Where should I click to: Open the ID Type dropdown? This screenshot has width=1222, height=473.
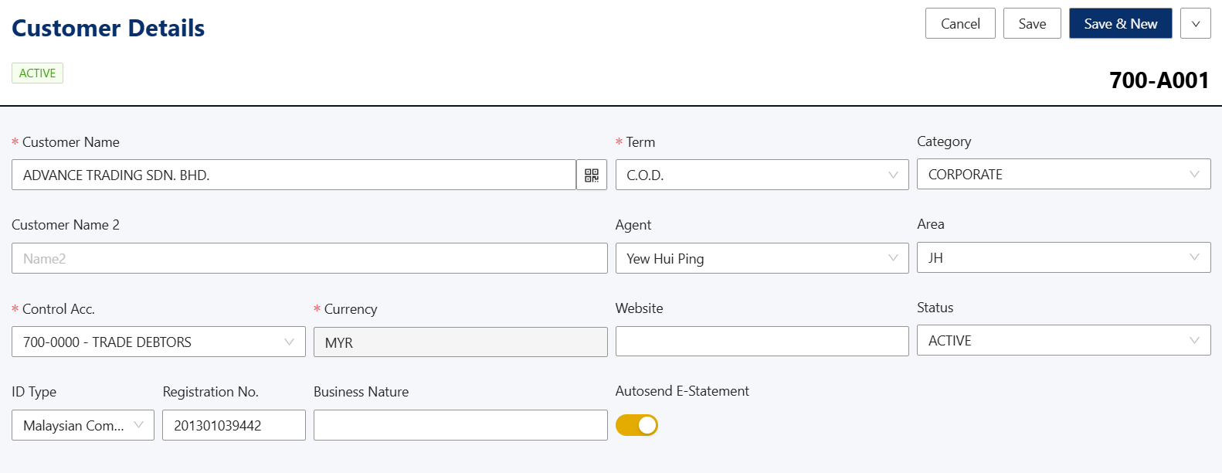click(x=83, y=426)
